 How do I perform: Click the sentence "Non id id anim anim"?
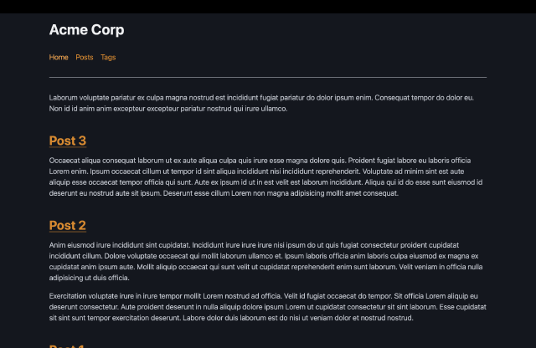point(167,109)
